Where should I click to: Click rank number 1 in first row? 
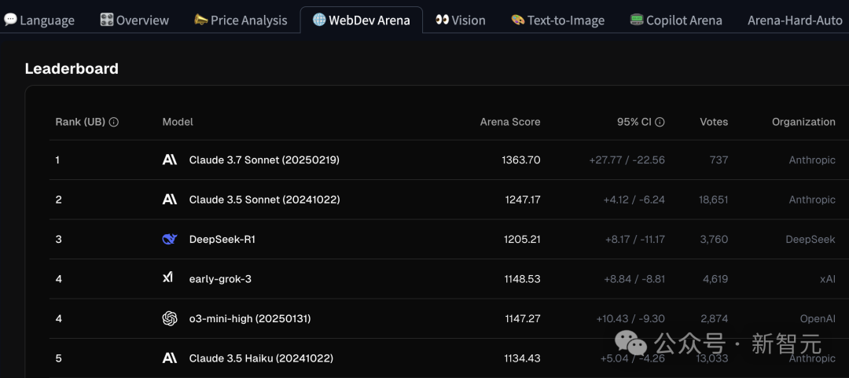coord(57,160)
